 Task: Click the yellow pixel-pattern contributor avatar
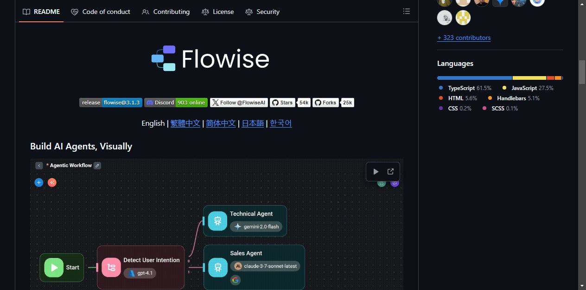(x=463, y=18)
